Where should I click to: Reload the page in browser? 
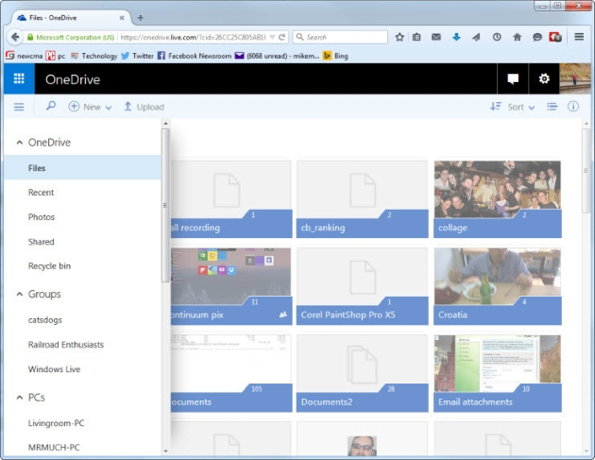pyautogui.click(x=282, y=37)
